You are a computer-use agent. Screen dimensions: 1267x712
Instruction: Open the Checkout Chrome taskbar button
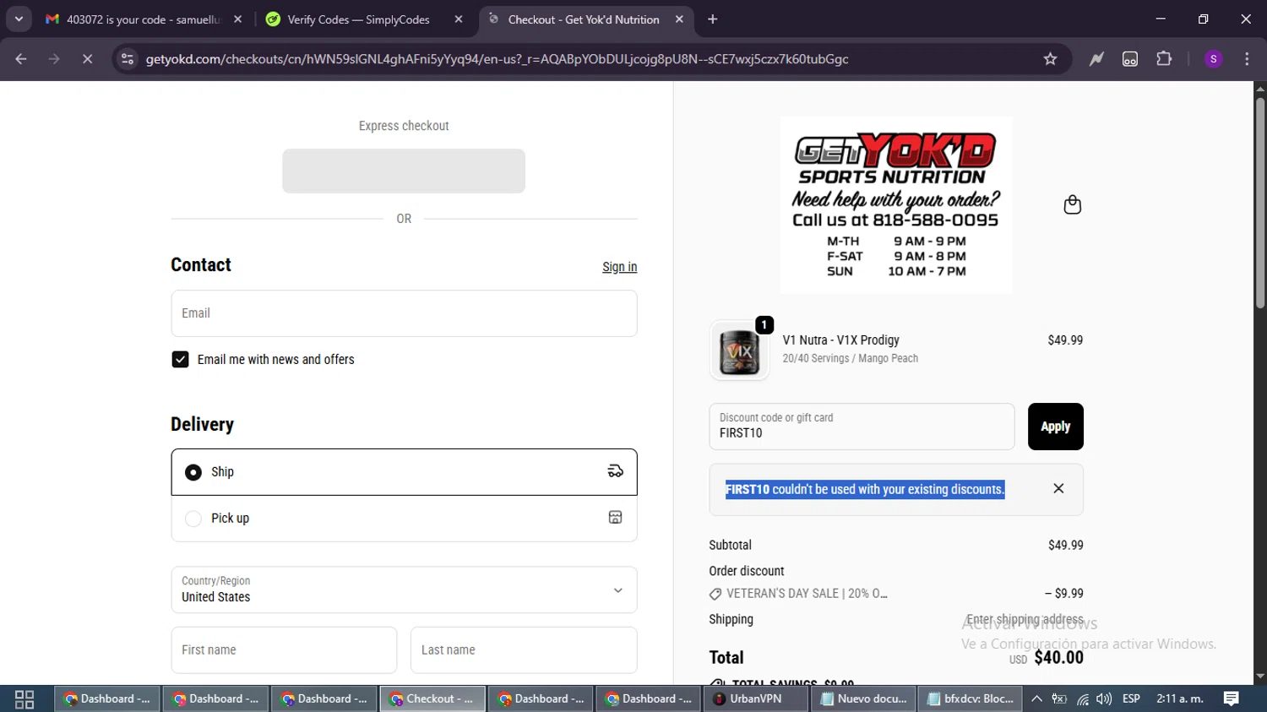pyautogui.click(x=432, y=698)
